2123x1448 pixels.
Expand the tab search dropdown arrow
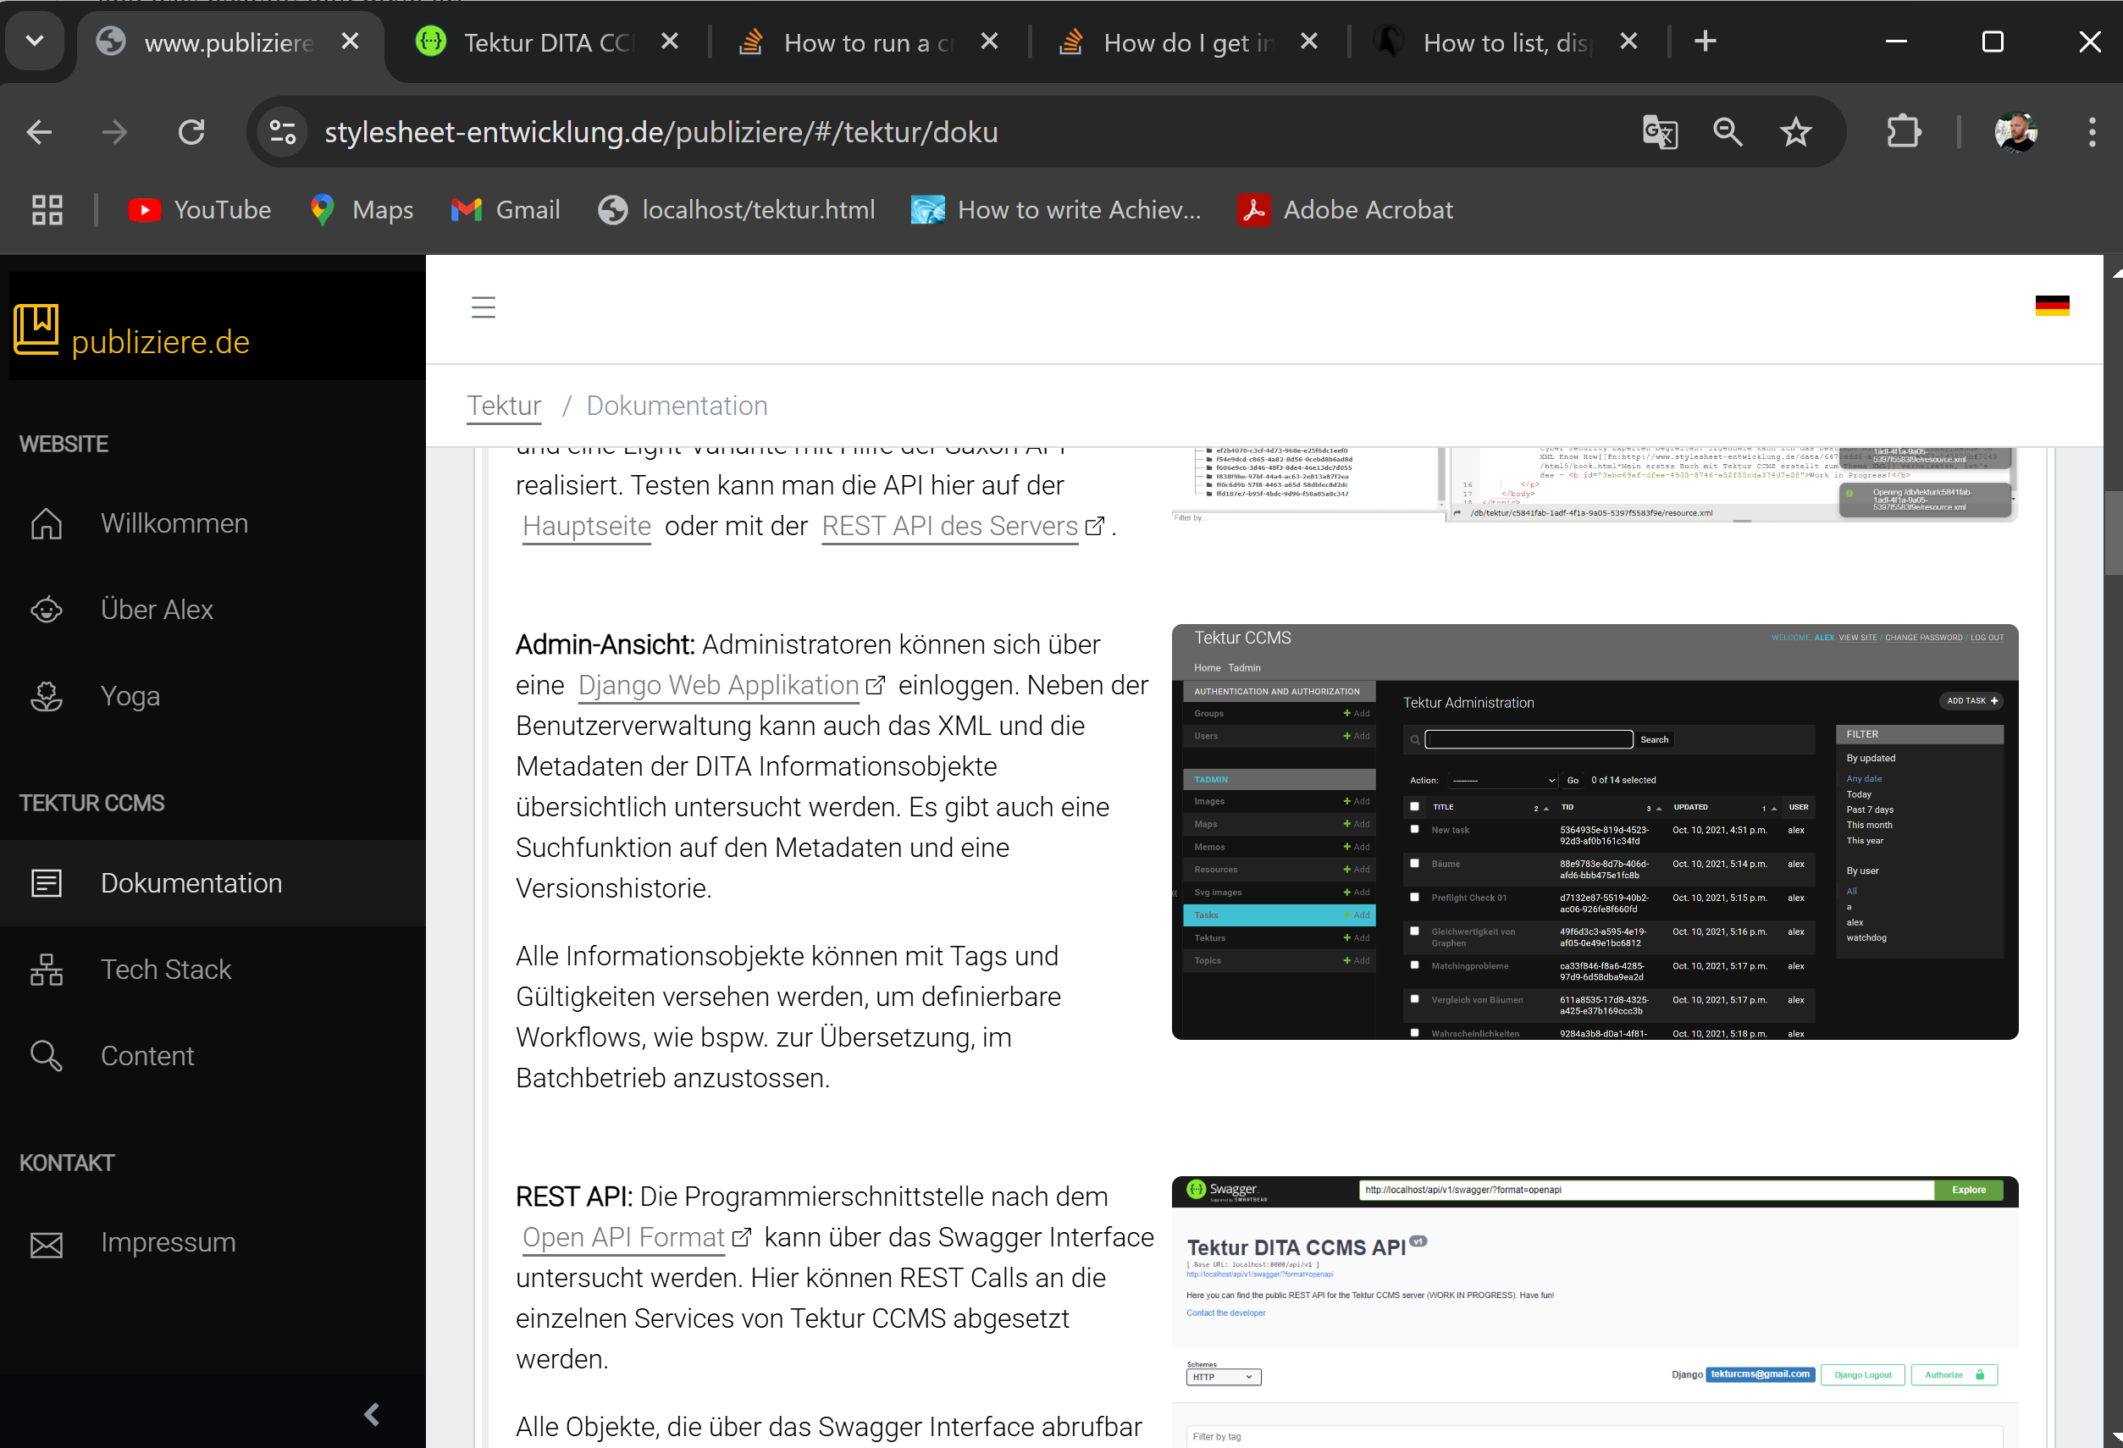(x=35, y=41)
